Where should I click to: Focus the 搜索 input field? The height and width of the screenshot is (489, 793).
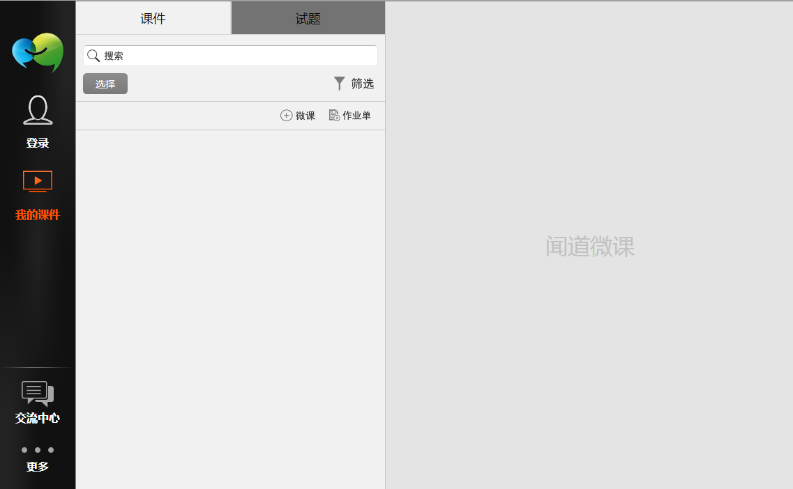click(231, 56)
